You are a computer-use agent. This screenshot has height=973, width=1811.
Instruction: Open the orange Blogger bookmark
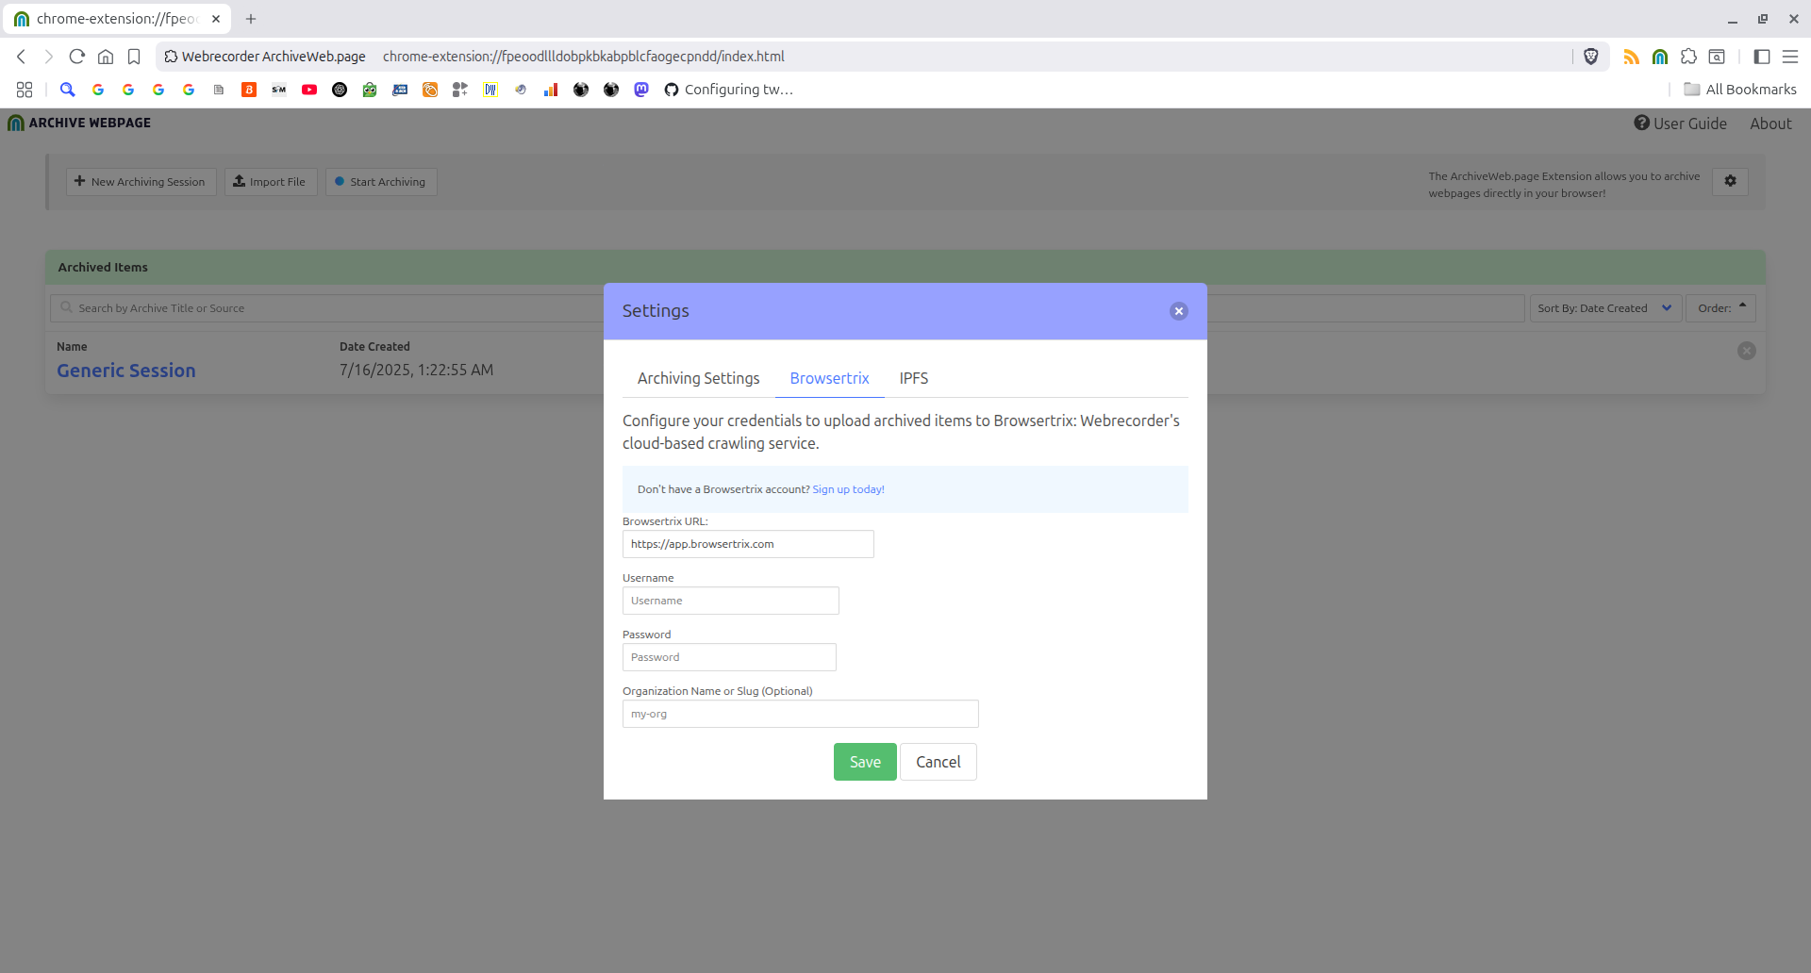pos(249,90)
